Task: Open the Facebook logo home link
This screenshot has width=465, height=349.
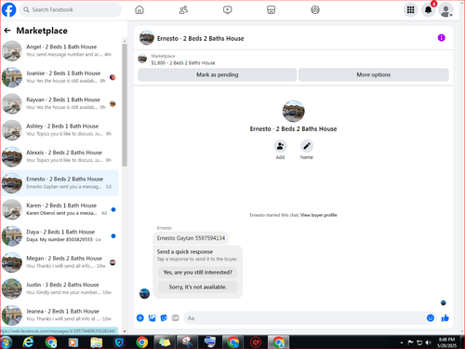Action: point(9,9)
